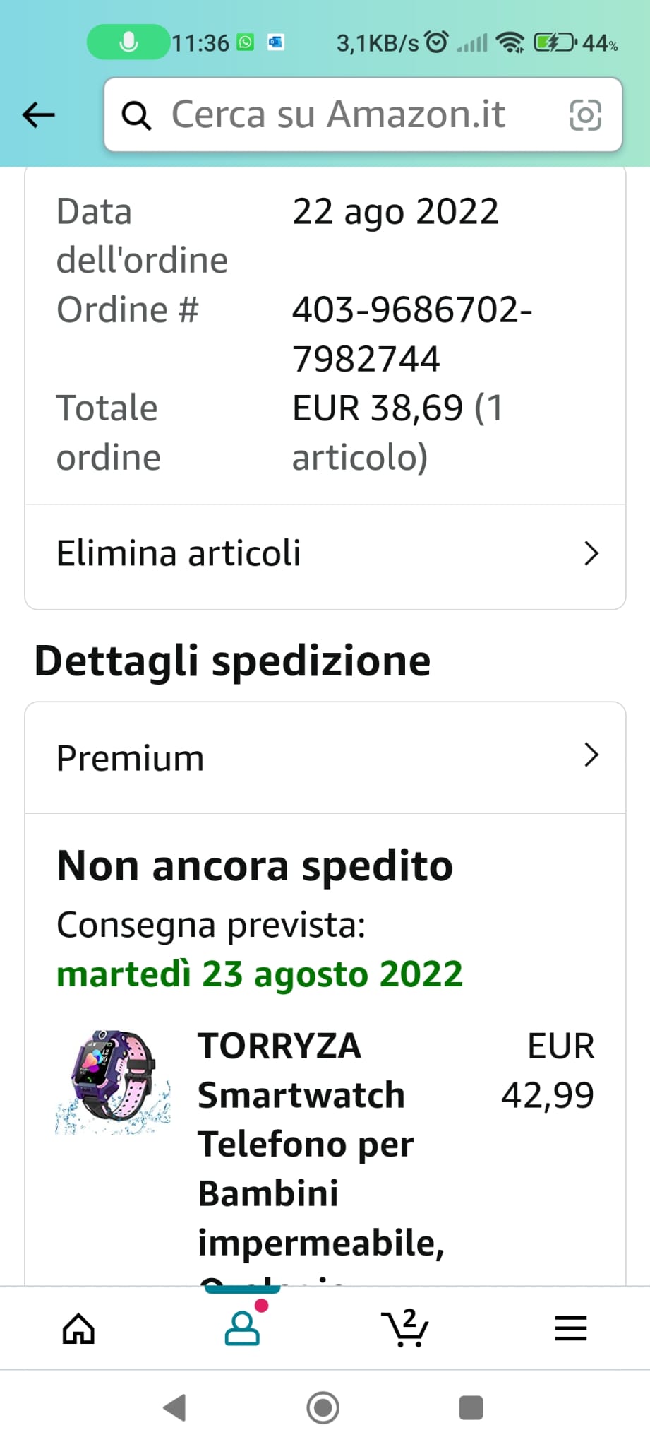
Task: Open the hamburger menu icon
Action: tap(570, 1328)
